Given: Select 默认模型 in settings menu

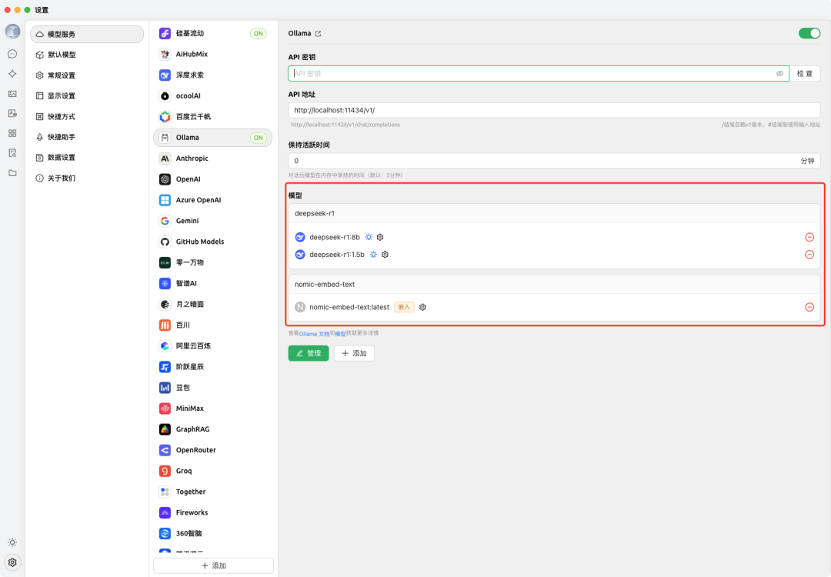Looking at the screenshot, I should 87,55.
